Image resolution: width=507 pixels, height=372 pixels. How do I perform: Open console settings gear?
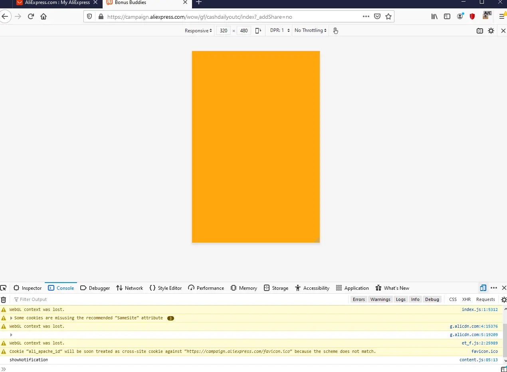click(x=504, y=299)
